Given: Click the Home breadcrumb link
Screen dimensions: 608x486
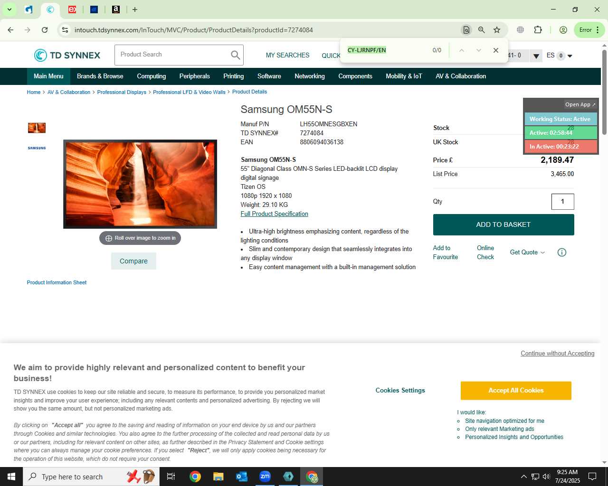Looking at the screenshot, I should click(x=34, y=92).
